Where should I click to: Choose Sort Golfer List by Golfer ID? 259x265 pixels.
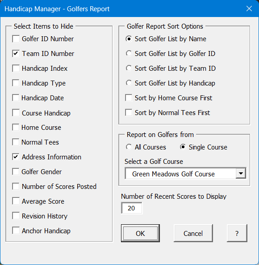[x=129, y=54]
